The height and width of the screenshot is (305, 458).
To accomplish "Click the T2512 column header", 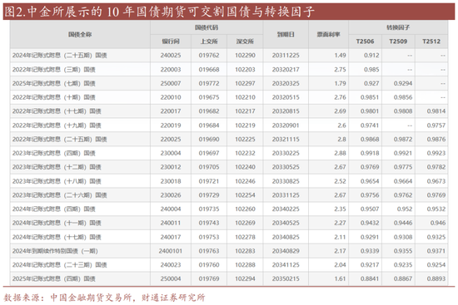I will point(431,42).
